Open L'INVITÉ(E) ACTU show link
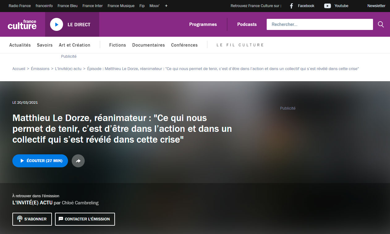Viewport: 390px width, 234px height. pos(32,203)
